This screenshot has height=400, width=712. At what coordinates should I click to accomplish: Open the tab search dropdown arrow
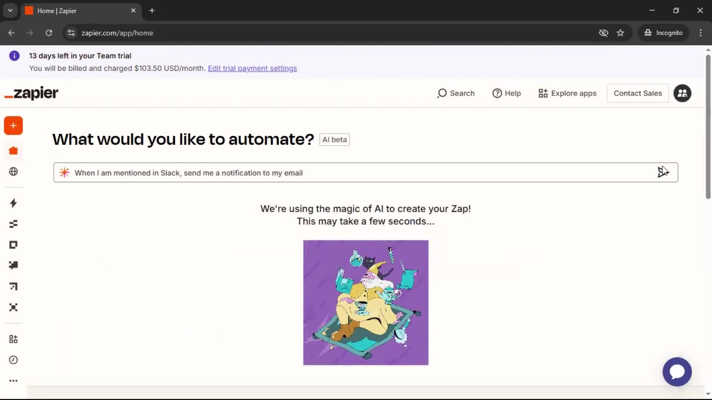coord(10,10)
